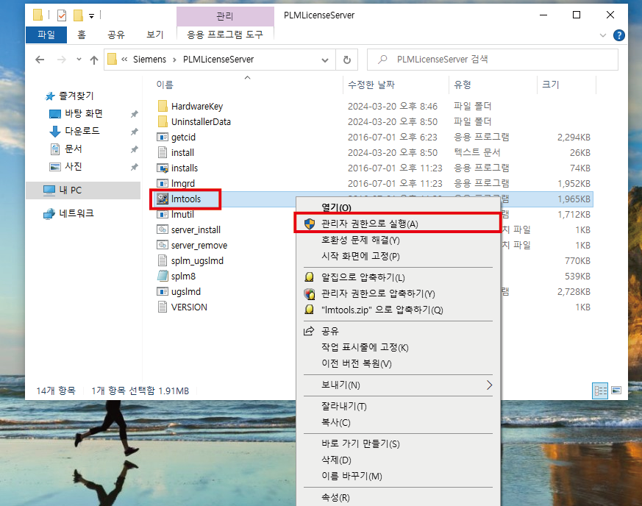Viewport: 642px width, 506px height.
Task: Choose 이름 바꾸기(M) from context menu
Action: [398, 476]
